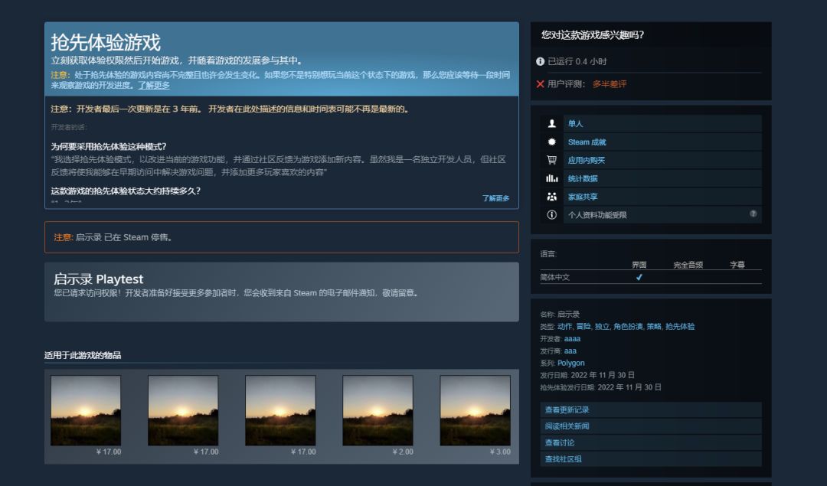The image size is (827, 486).
Task: Click the 抢先体验 genre tag
Action: click(680, 326)
